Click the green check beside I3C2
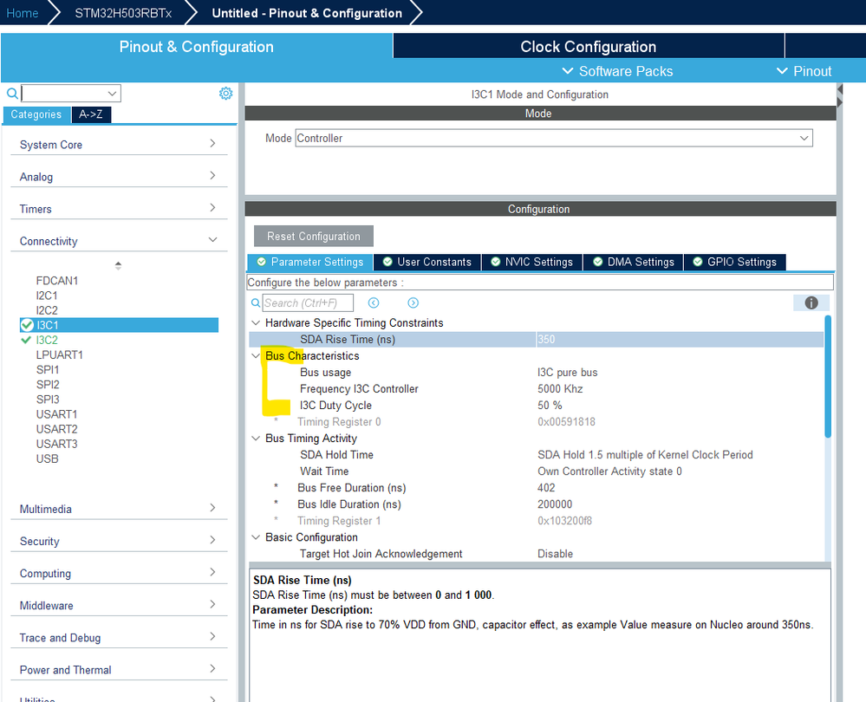The image size is (866, 702). tap(26, 341)
